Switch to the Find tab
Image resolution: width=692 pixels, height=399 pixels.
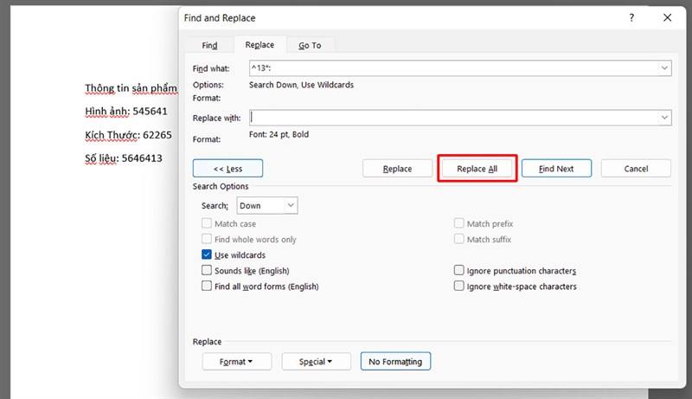[x=209, y=45]
